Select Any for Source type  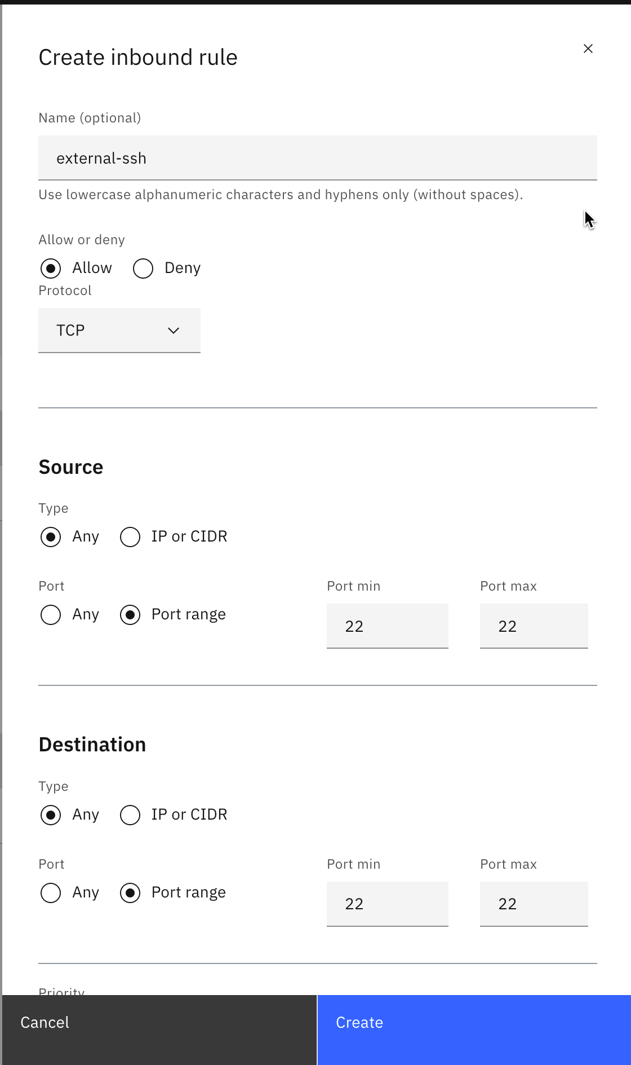51,537
